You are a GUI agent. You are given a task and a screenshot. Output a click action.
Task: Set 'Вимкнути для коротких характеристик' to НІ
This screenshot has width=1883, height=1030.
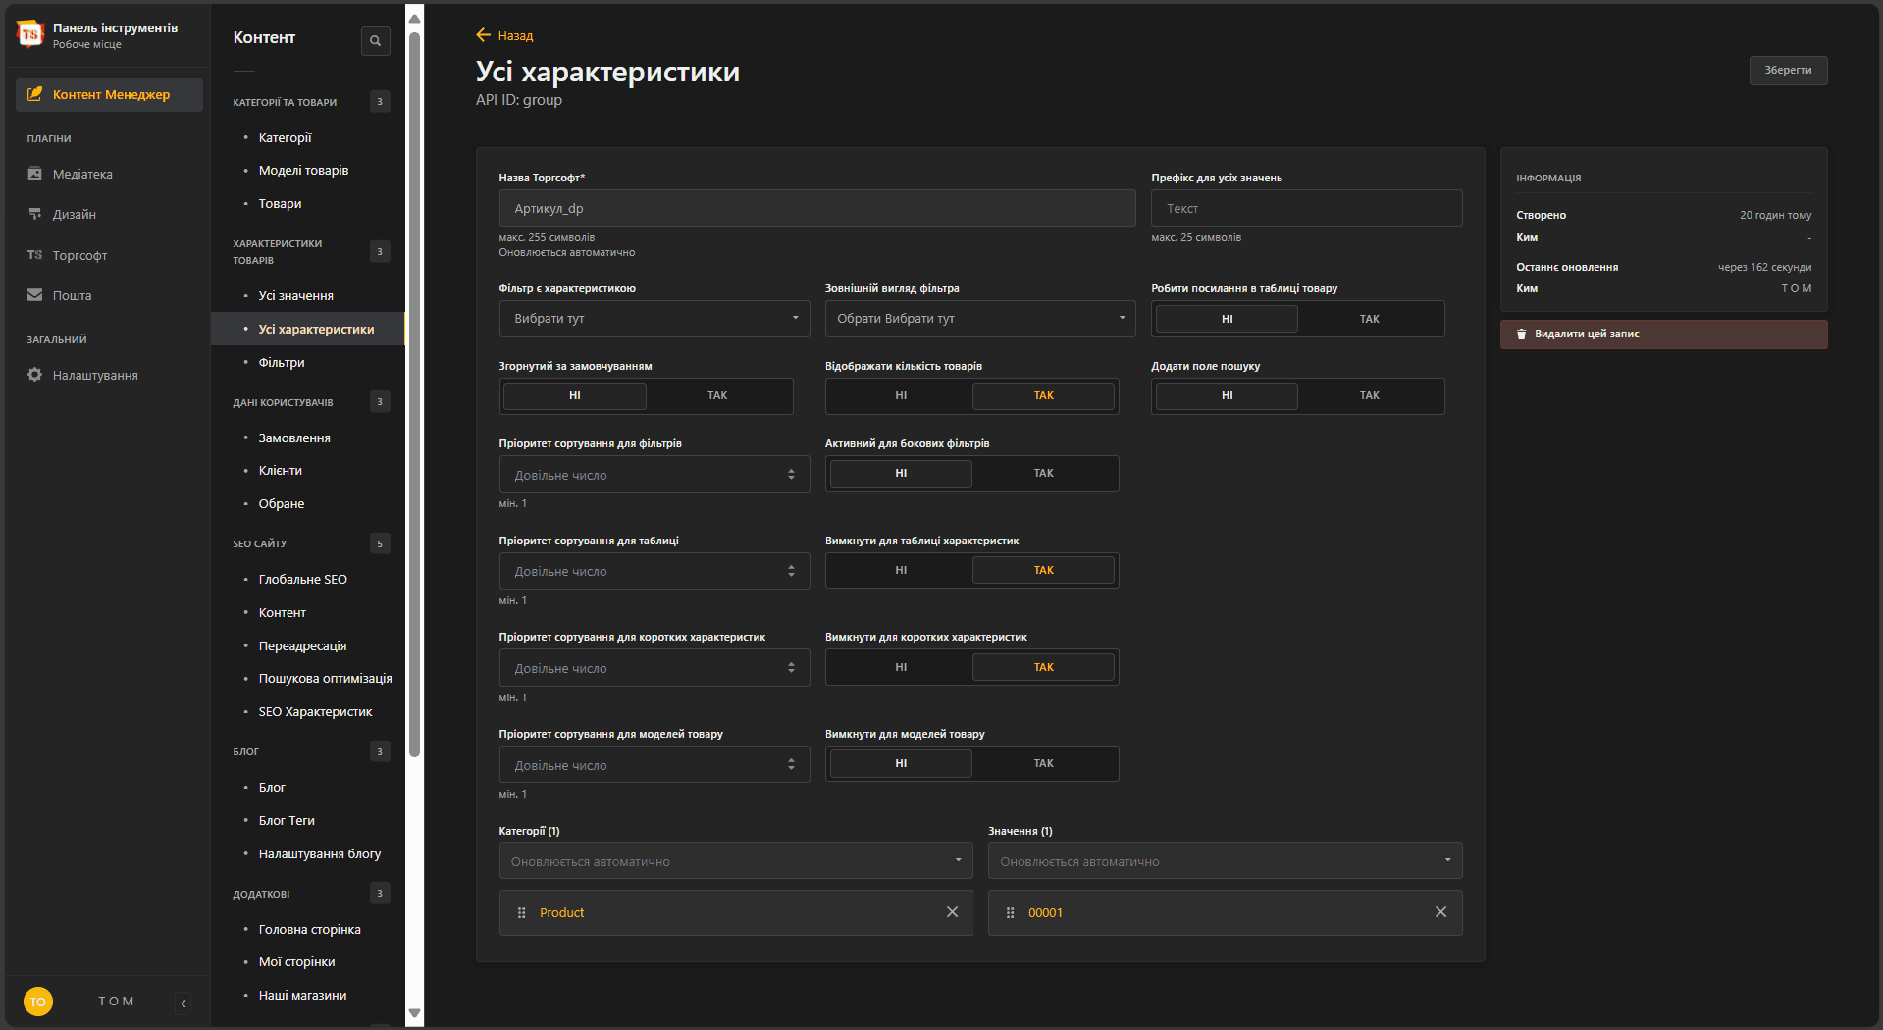[901, 667]
